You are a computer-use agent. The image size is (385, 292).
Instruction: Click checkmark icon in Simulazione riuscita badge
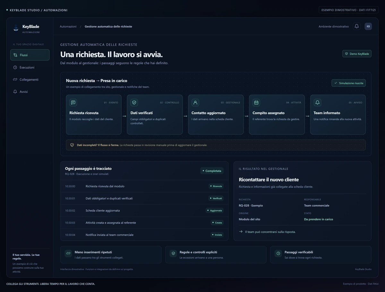336,83
